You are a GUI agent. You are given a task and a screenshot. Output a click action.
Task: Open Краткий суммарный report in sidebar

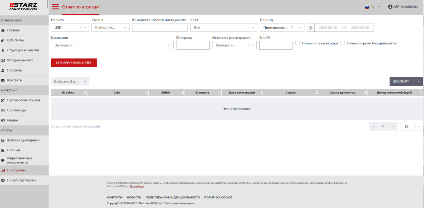23,140
